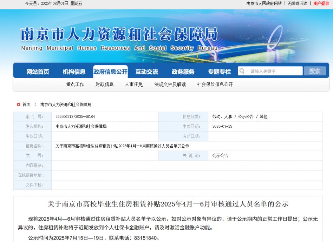The image size is (333, 242).
Task: Click the red breadcrumb home icon
Action: pyautogui.click(x=19, y=105)
